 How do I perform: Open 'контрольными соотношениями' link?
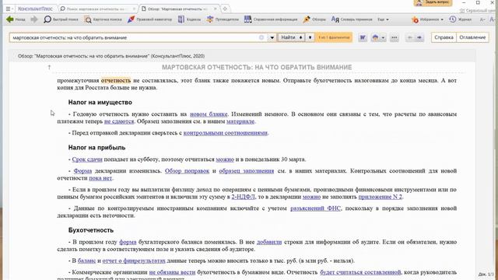(x=226, y=133)
